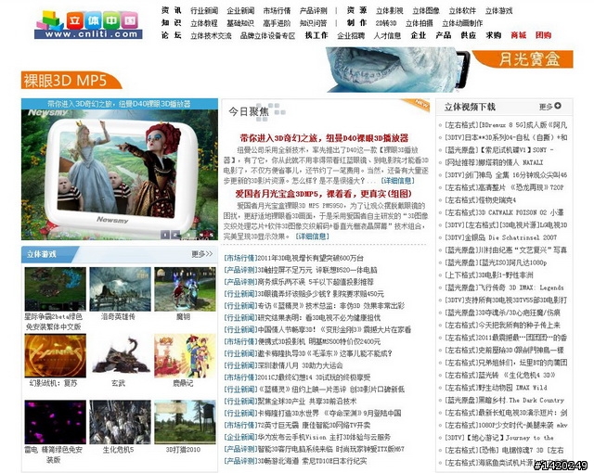Open 产品评测 in the top navigation
This screenshot has width=594, height=473.
pos(314,10)
